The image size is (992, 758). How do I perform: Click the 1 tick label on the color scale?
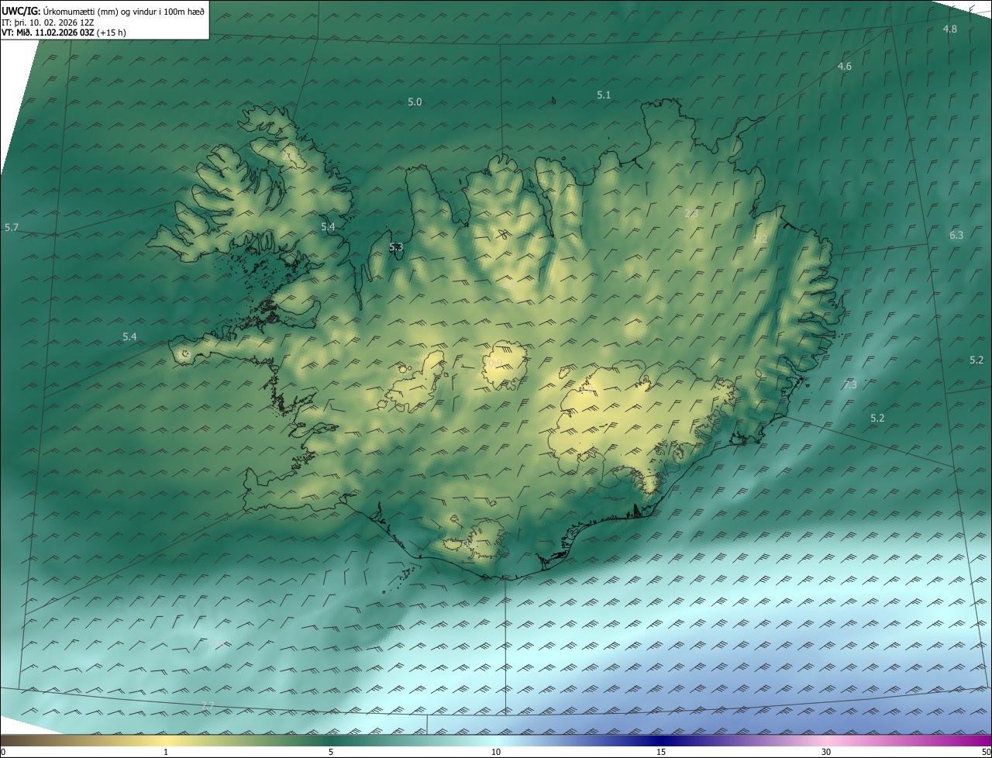pos(166,752)
